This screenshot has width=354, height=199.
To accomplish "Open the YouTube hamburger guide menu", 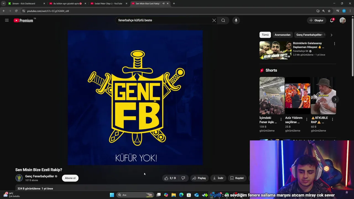I will pyautogui.click(x=7, y=20).
